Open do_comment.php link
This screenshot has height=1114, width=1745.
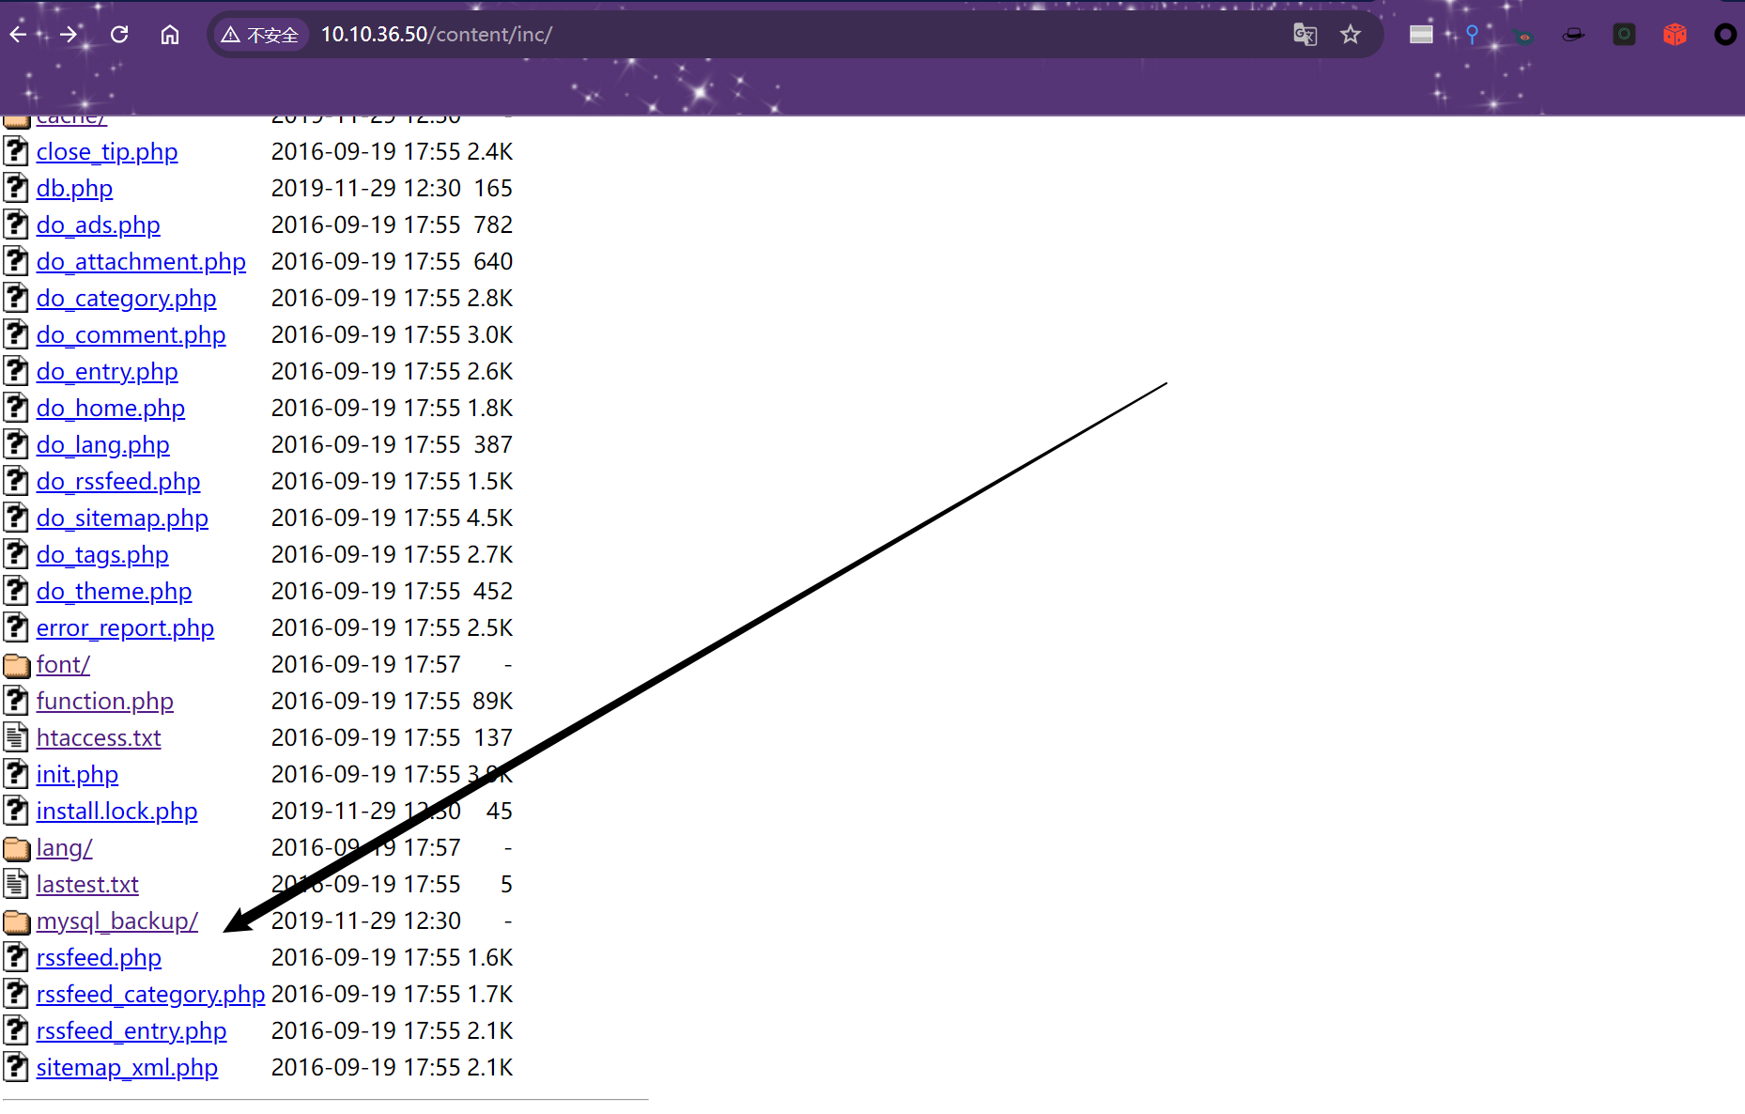point(131,335)
